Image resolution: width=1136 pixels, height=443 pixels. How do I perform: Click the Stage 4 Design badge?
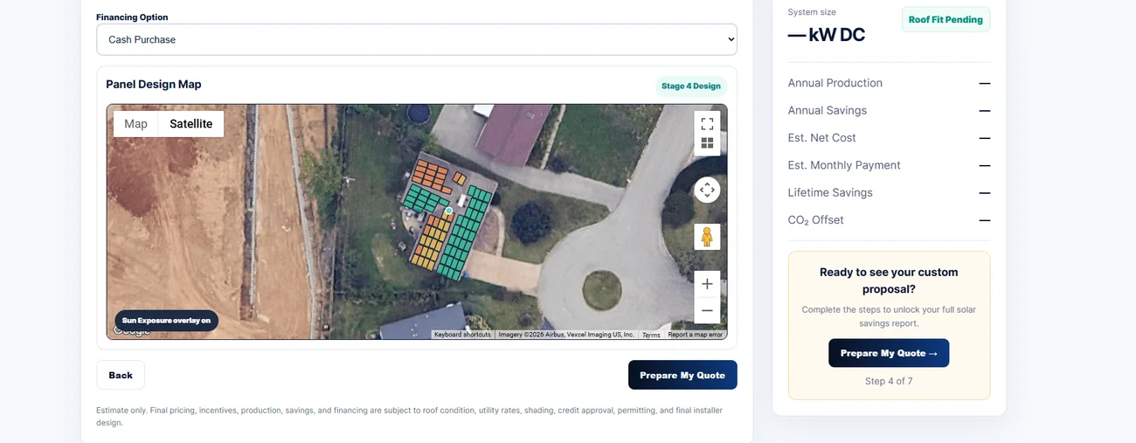tap(691, 87)
